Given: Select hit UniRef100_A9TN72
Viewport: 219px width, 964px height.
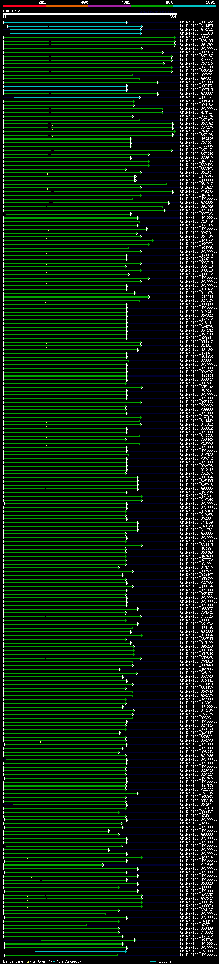Looking at the screenshot, I should click(x=196, y=86).
